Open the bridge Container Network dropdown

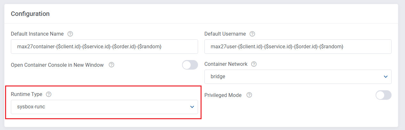[x=298, y=77]
